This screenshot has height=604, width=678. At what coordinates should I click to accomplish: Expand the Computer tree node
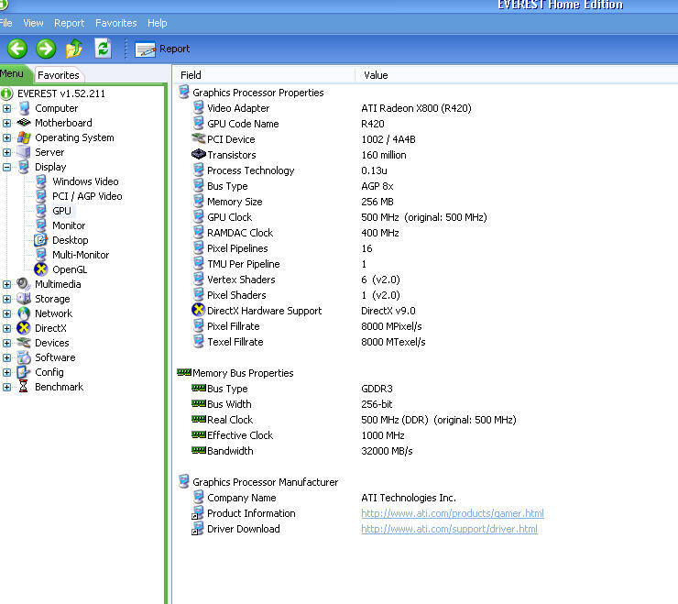point(7,108)
